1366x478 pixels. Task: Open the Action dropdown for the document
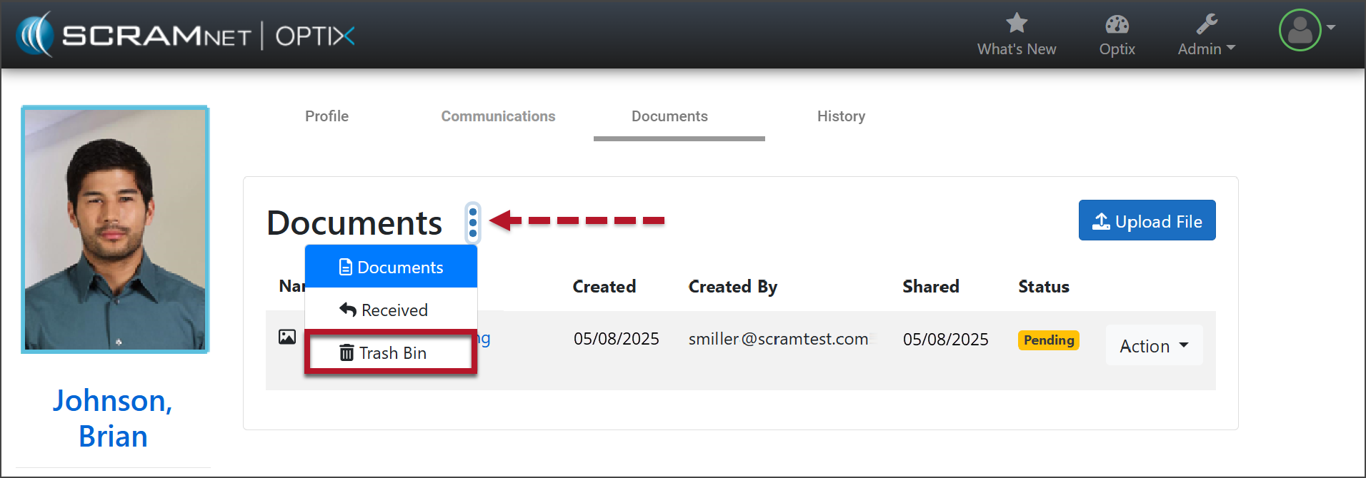pos(1154,345)
